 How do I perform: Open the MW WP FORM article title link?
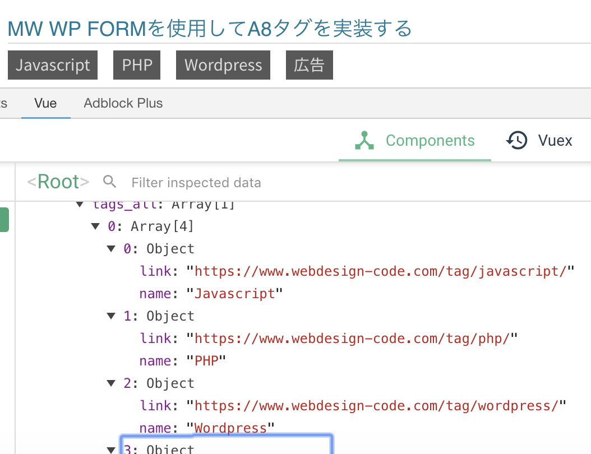click(210, 29)
